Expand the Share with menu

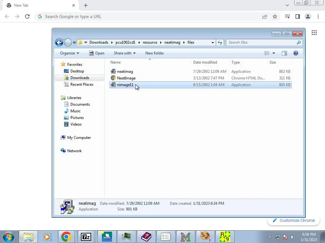[124, 53]
